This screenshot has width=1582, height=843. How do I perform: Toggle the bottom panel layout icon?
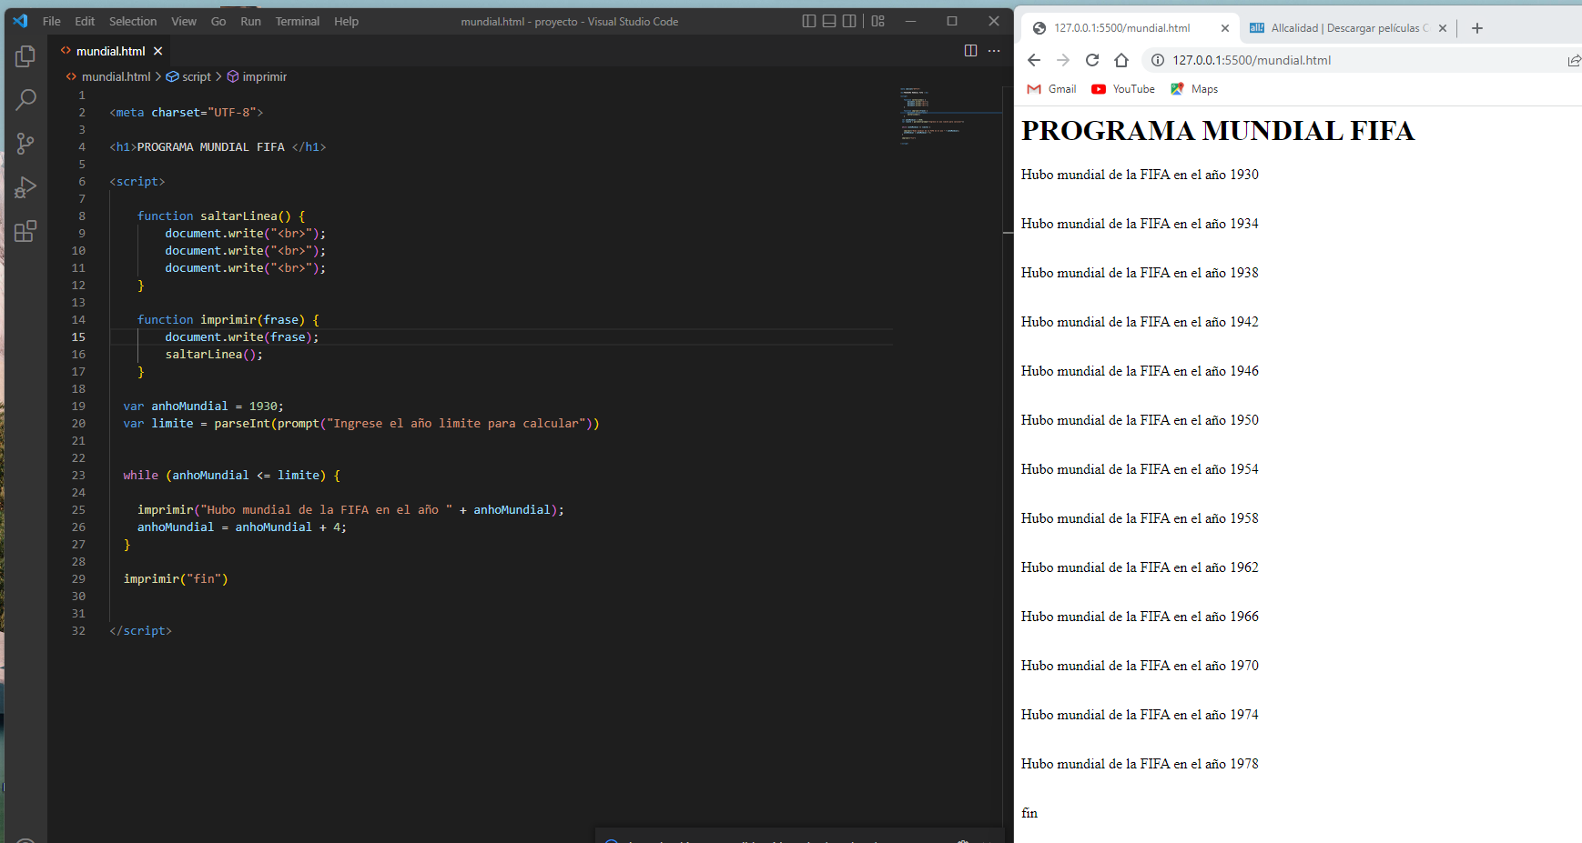pos(829,21)
